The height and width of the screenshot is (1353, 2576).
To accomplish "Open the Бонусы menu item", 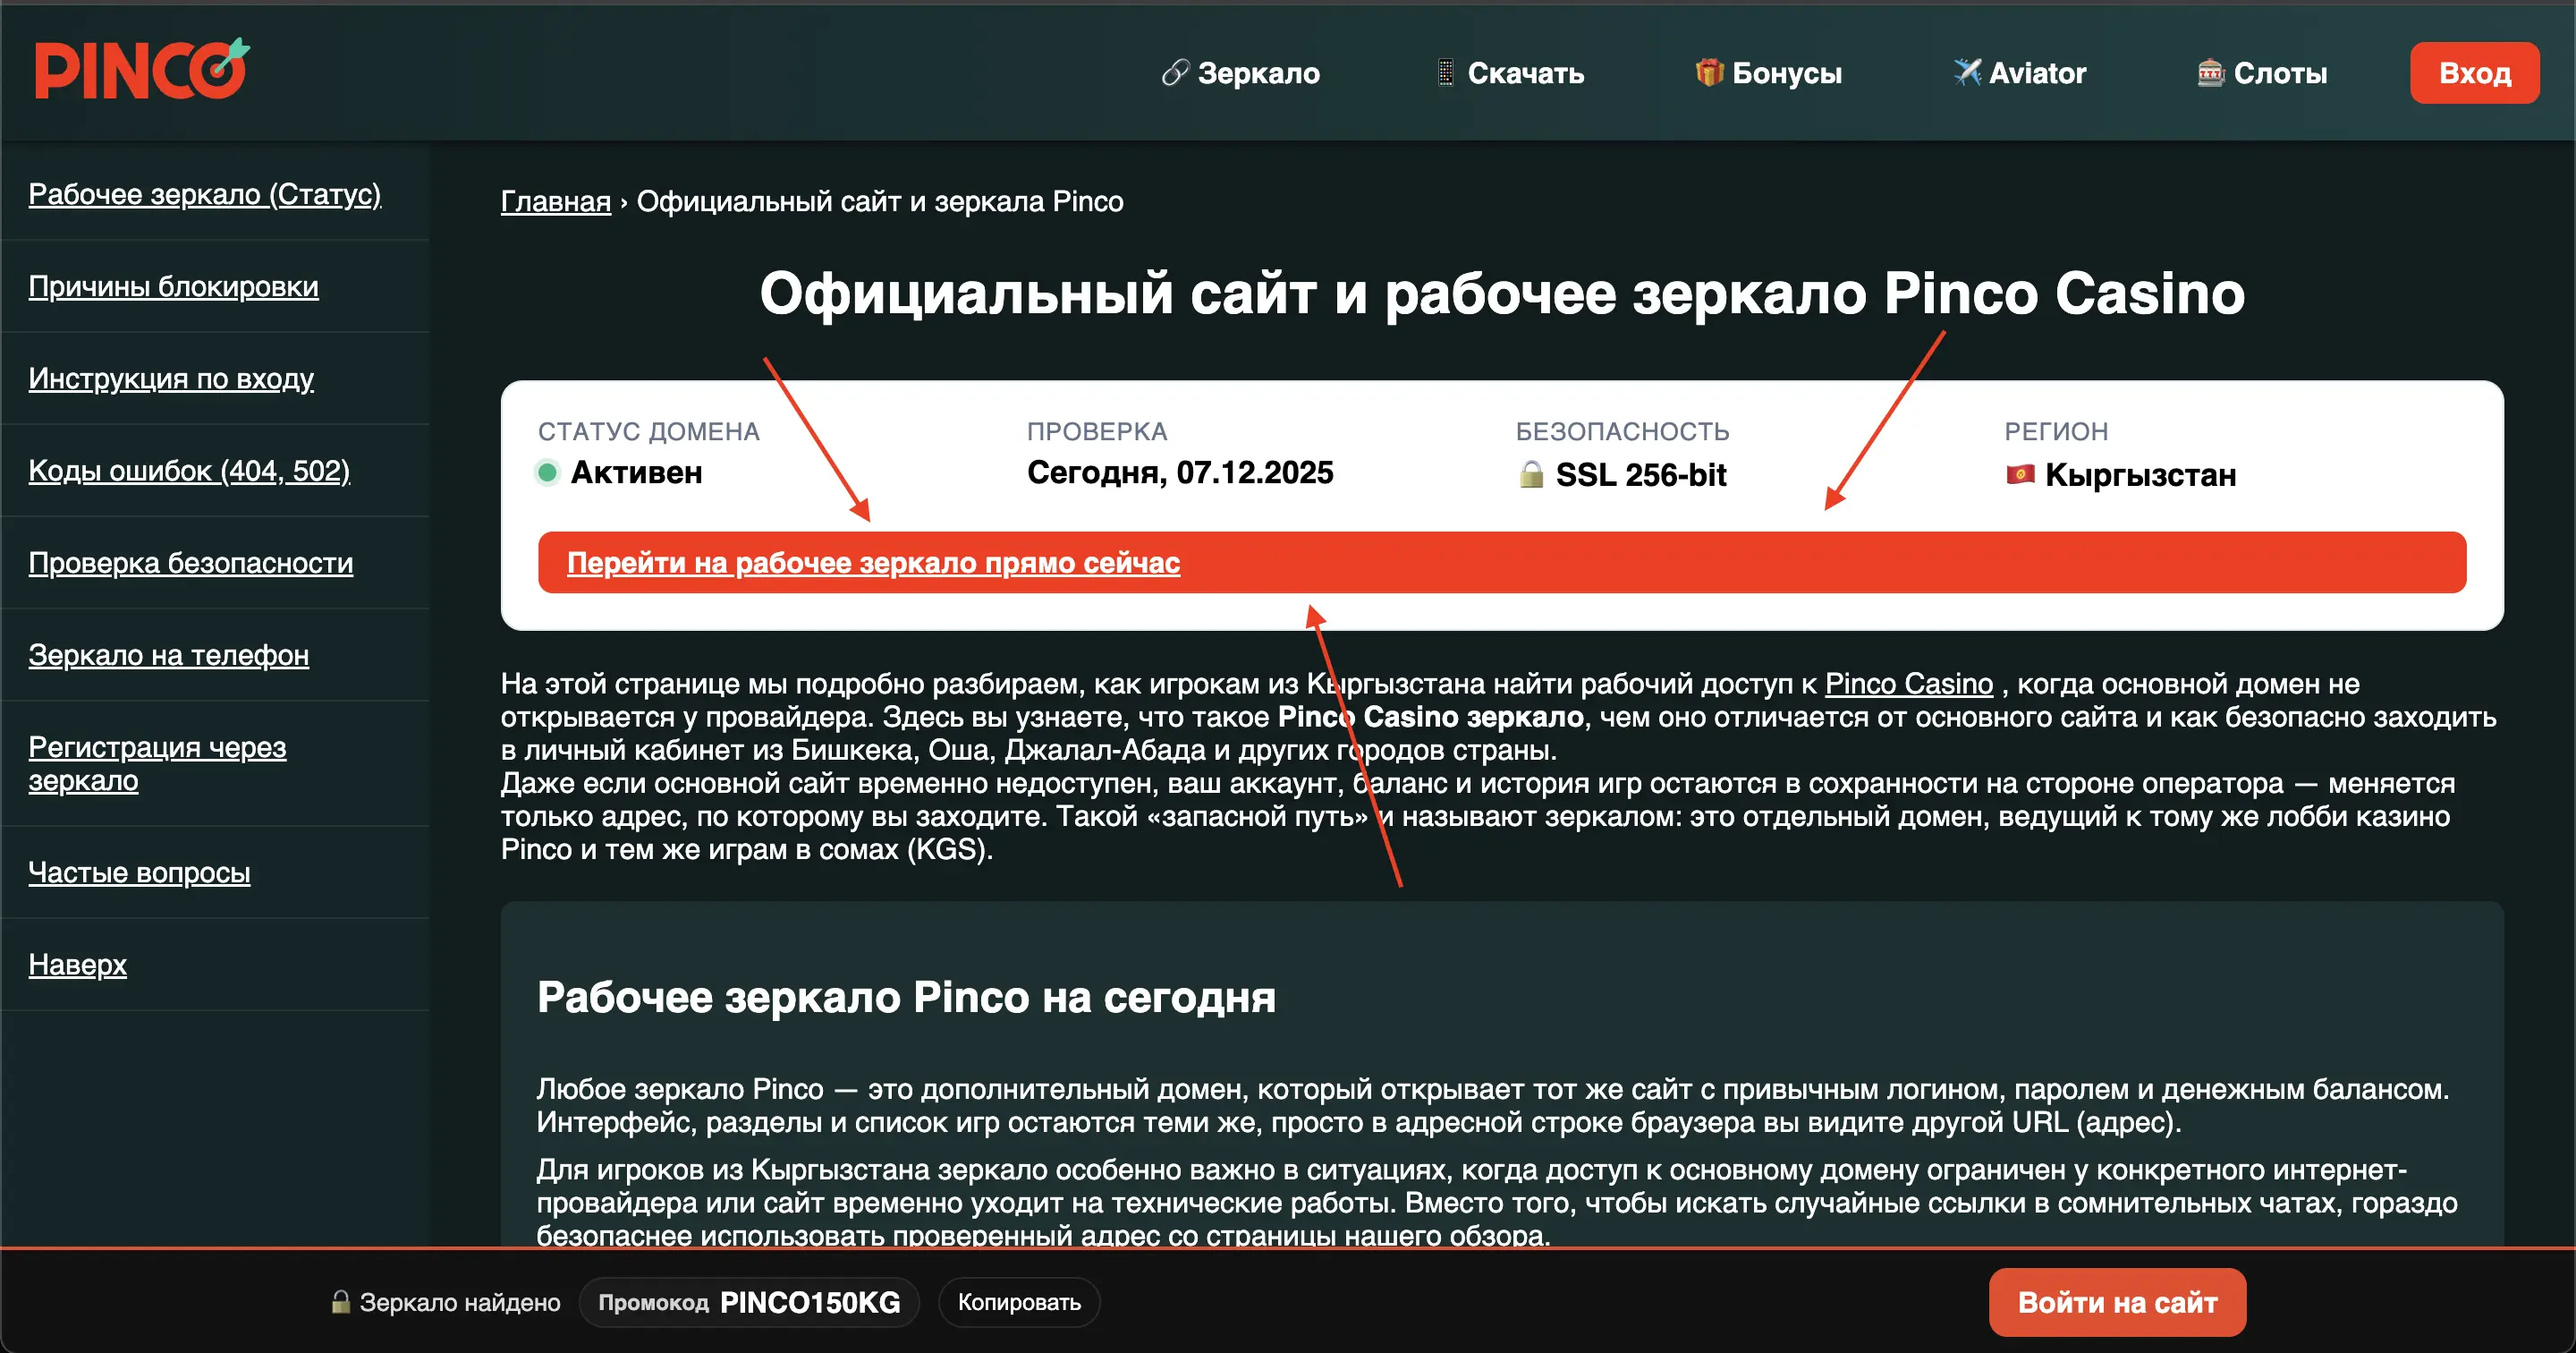I will click(x=1790, y=72).
